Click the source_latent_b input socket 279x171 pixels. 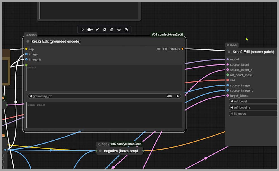(x=228, y=70)
